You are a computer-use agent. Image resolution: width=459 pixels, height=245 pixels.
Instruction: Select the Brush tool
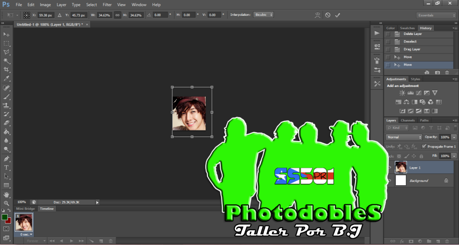click(6, 96)
